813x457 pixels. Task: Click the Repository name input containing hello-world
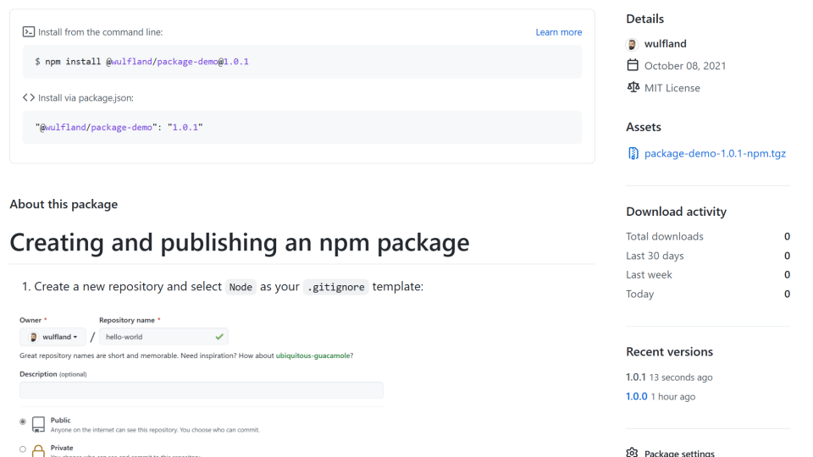[x=157, y=337]
